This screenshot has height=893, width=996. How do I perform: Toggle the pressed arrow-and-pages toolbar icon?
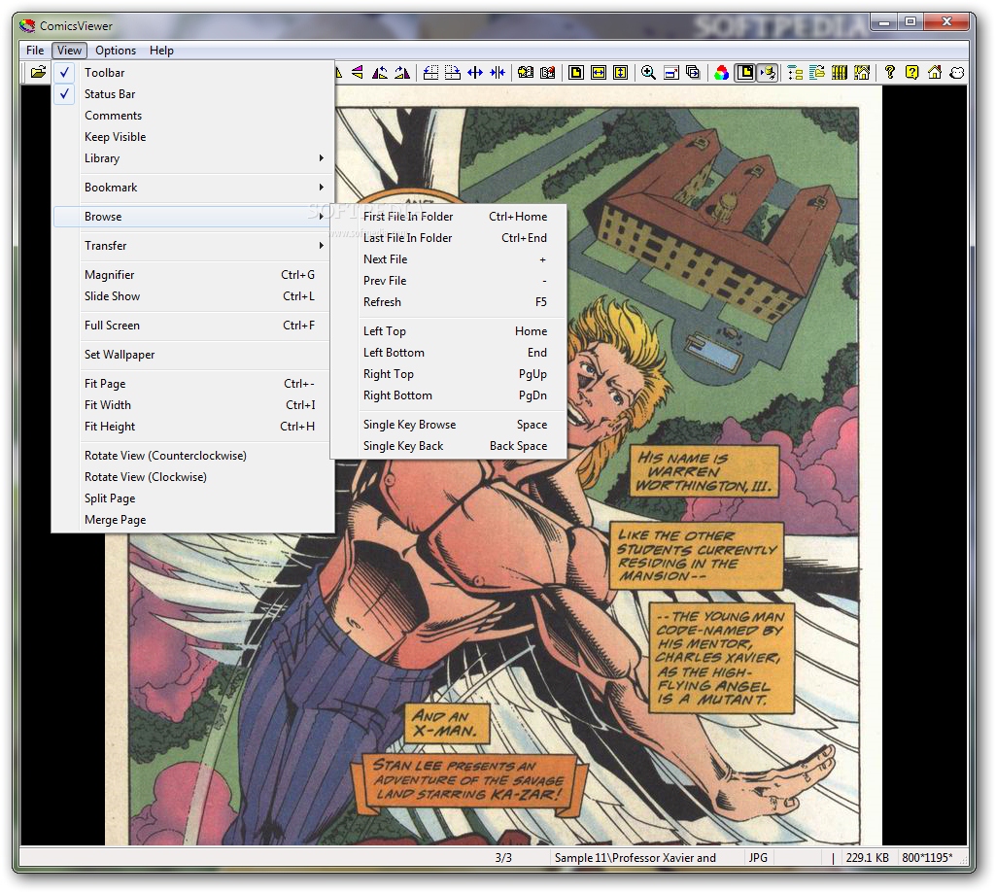[x=768, y=73]
